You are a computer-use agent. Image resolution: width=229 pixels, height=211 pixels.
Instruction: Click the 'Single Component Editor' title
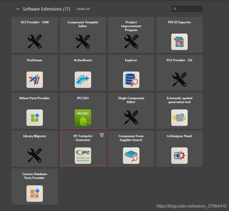[x=131, y=100]
